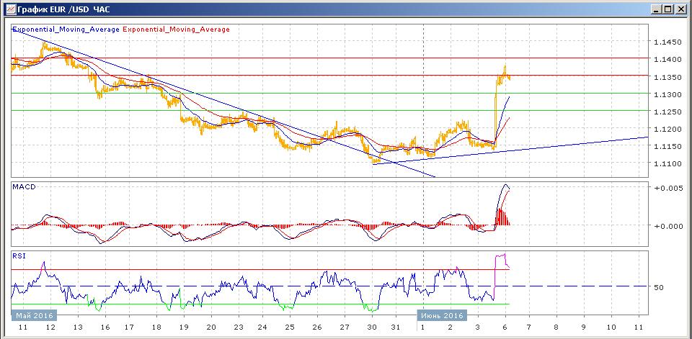Image resolution: width=692 pixels, height=339 pixels.
Task: Minimize the EUR/USD chart window
Action: (x=655, y=9)
